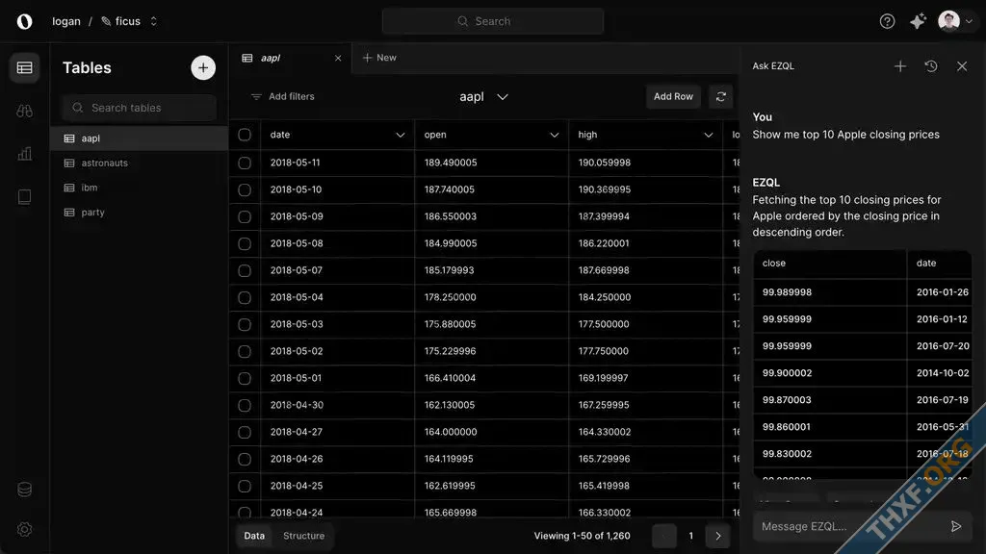Screen dimensions: 986x554
Task: Click the open value 189.490005
Action: 451,163
